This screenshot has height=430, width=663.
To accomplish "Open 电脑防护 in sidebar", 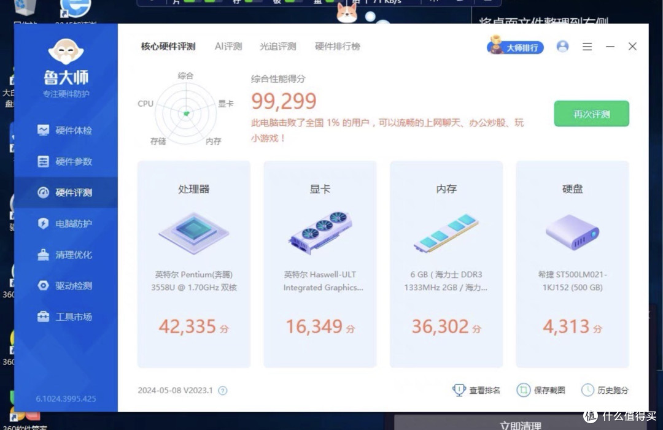I will point(66,223).
